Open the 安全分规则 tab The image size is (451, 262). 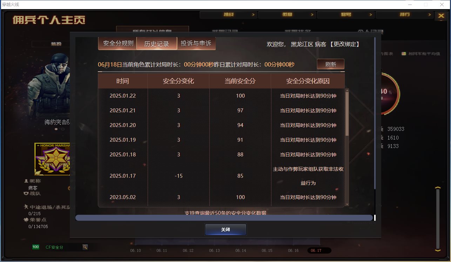pos(118,44)
